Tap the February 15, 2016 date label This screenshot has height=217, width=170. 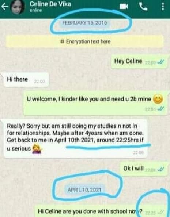coord(85,23)
